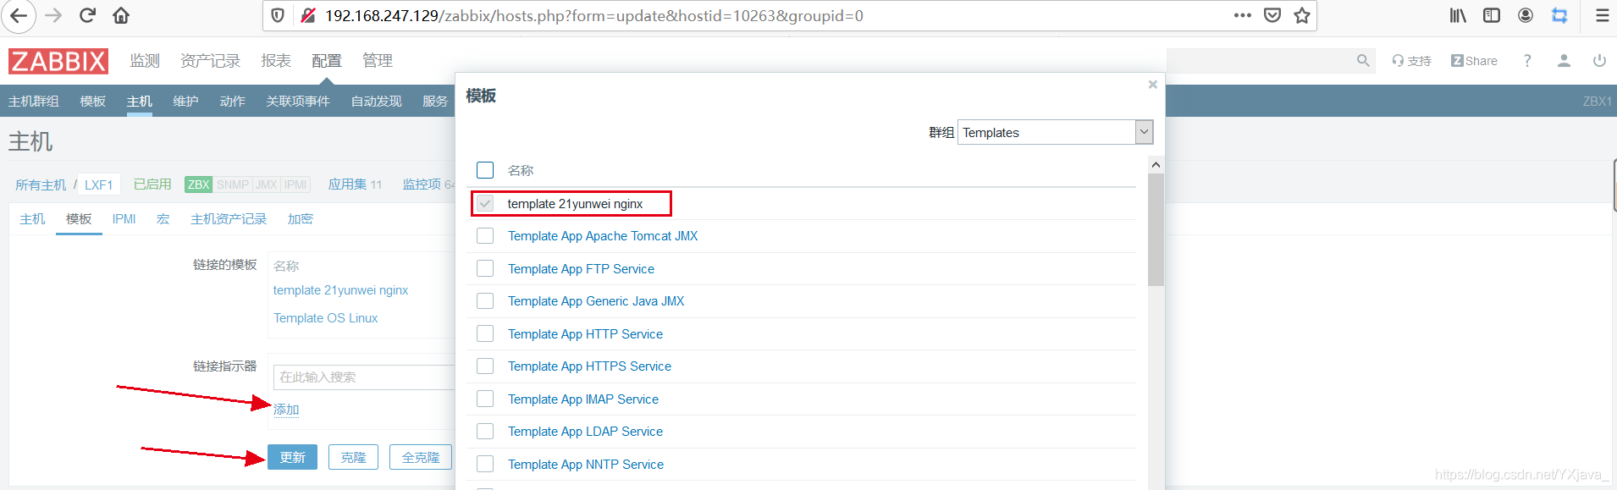Click the 全克隆 button
The width and height of the screenshot is (1617, 490).
[x=421, y=457]
